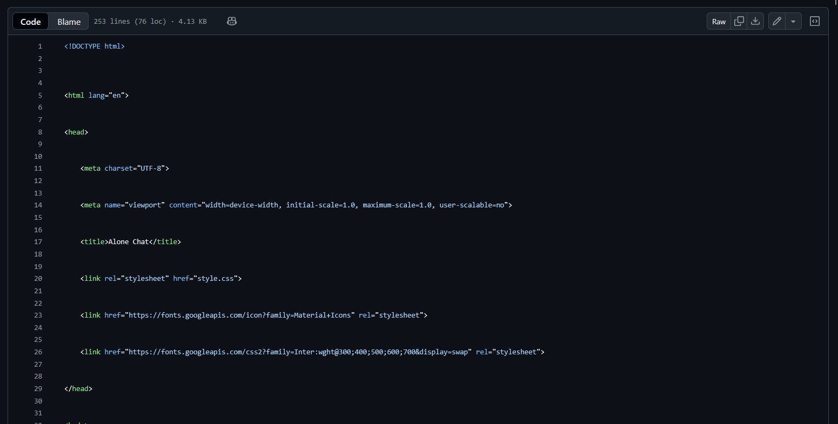838x424 pixels.
Task: Click line number 20
Action: pos(38,279)
